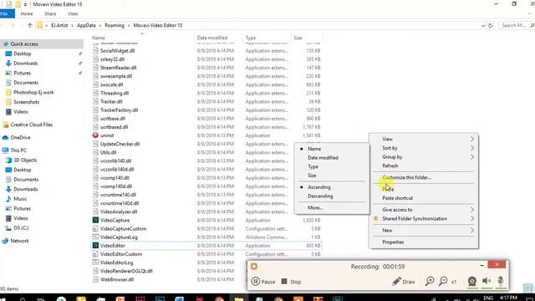Viewport: 535px width, 301px height.
Task: Select Type sort option
Action: [313, 166]
